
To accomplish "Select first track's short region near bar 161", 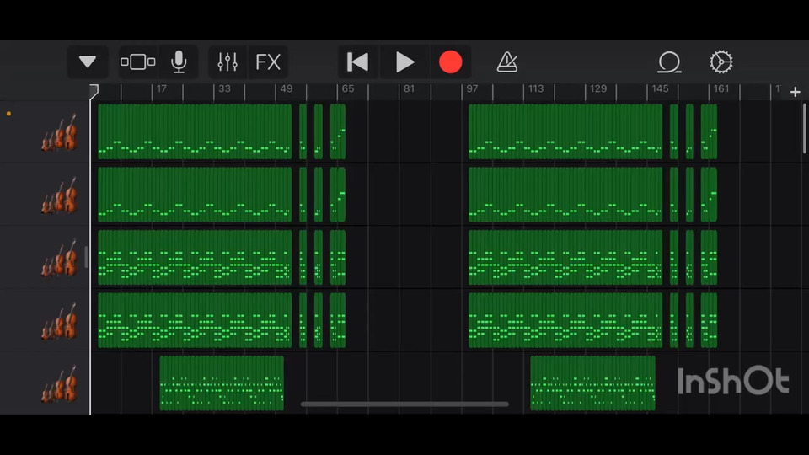I will point(709,131).
